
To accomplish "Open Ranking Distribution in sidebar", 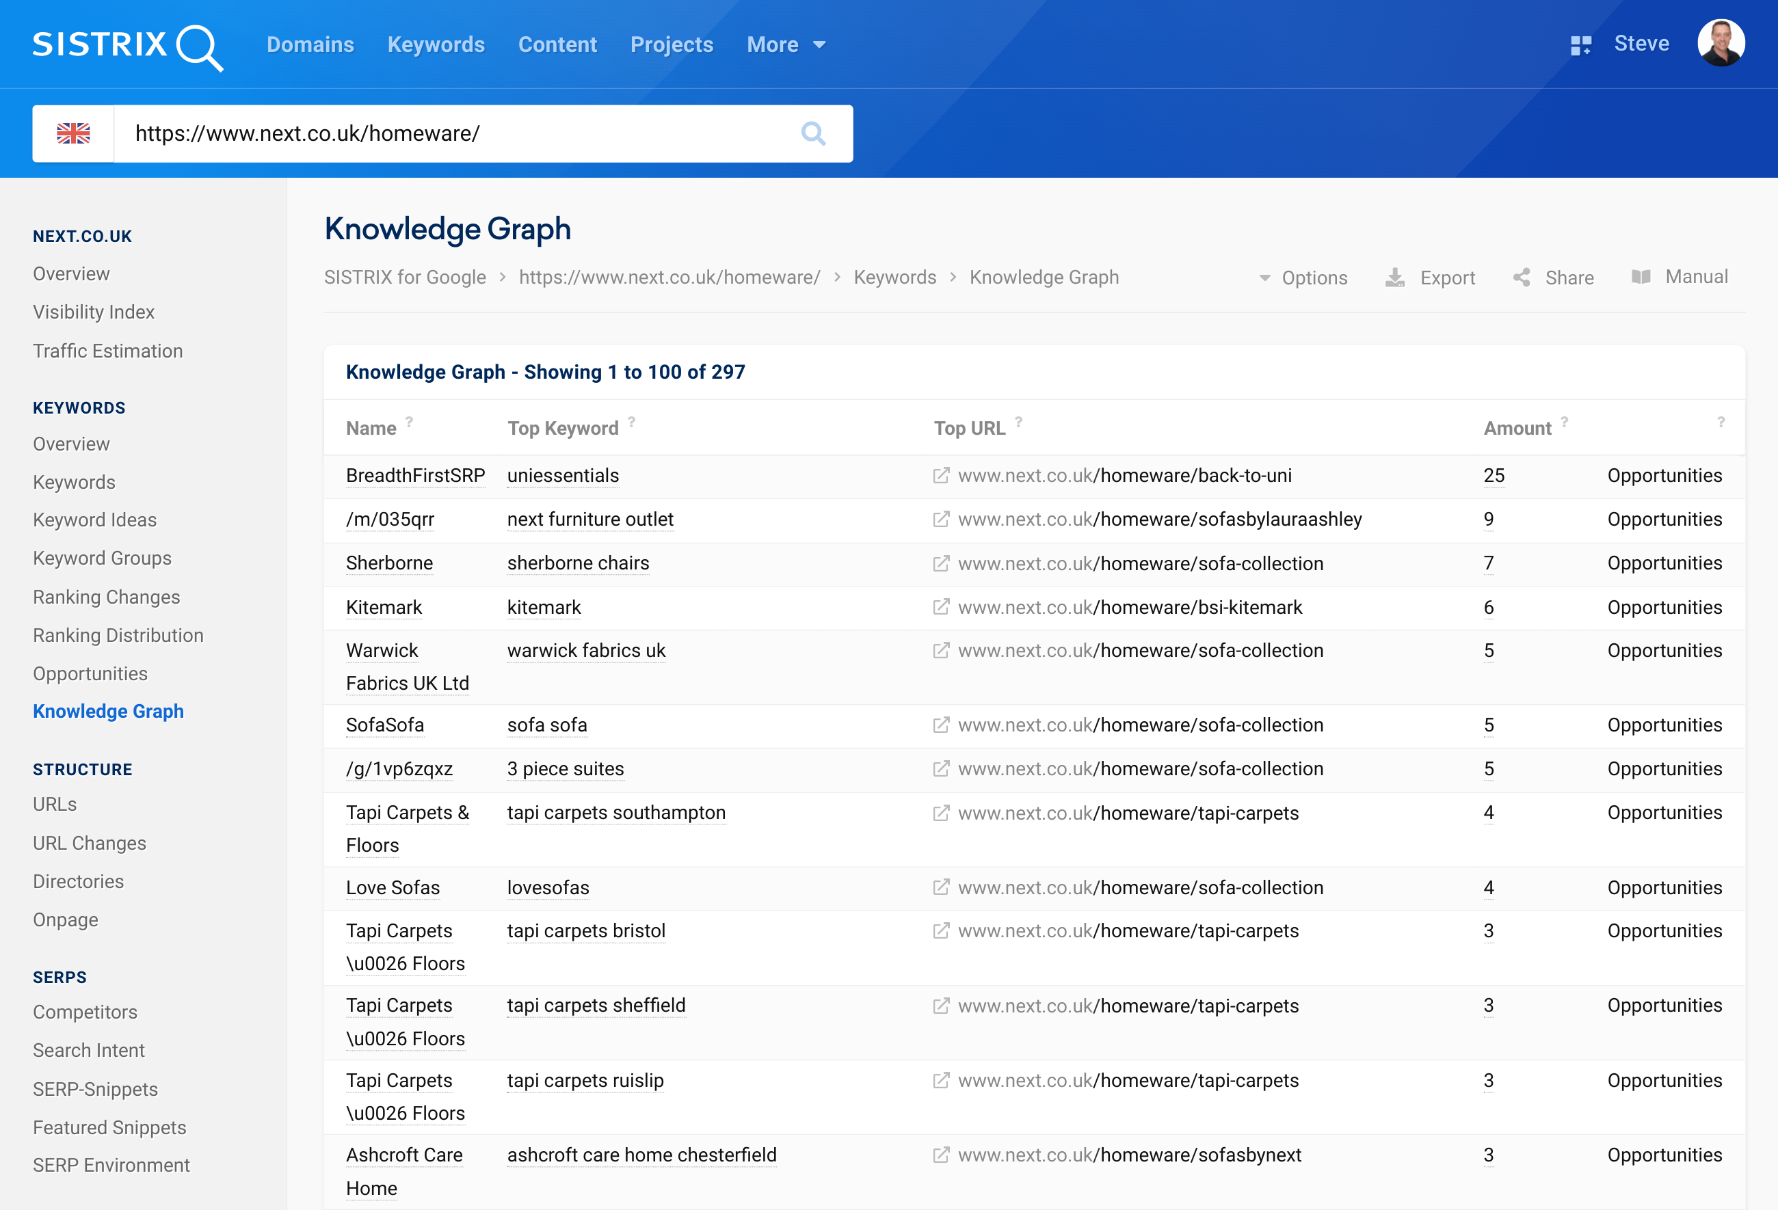I will [x=118, y=636].
